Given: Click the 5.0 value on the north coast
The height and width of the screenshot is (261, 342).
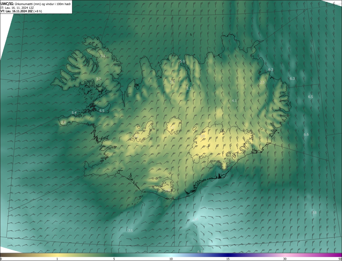Looking at the screenshot, I should (x=182, y=61).
